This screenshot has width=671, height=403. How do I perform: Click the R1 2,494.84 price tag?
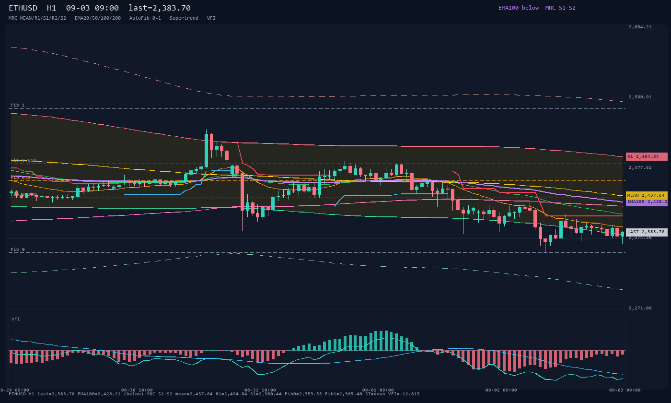(x=647, y=156)
